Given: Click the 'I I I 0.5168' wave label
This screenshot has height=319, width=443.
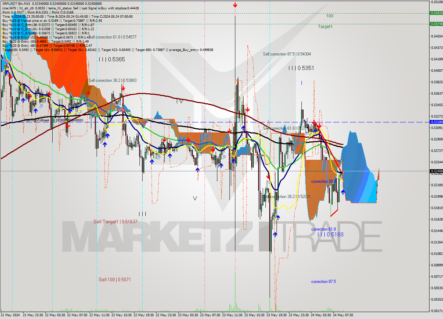Looking at the screenshot, I should click(331, 235).
